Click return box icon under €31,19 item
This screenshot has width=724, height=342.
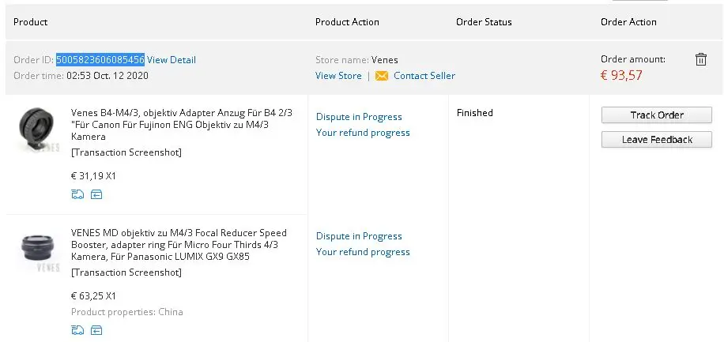[x=96, y=194]
